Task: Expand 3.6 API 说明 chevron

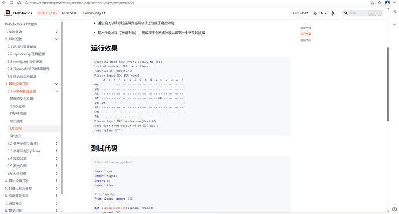Action: (x=57, y=174)
